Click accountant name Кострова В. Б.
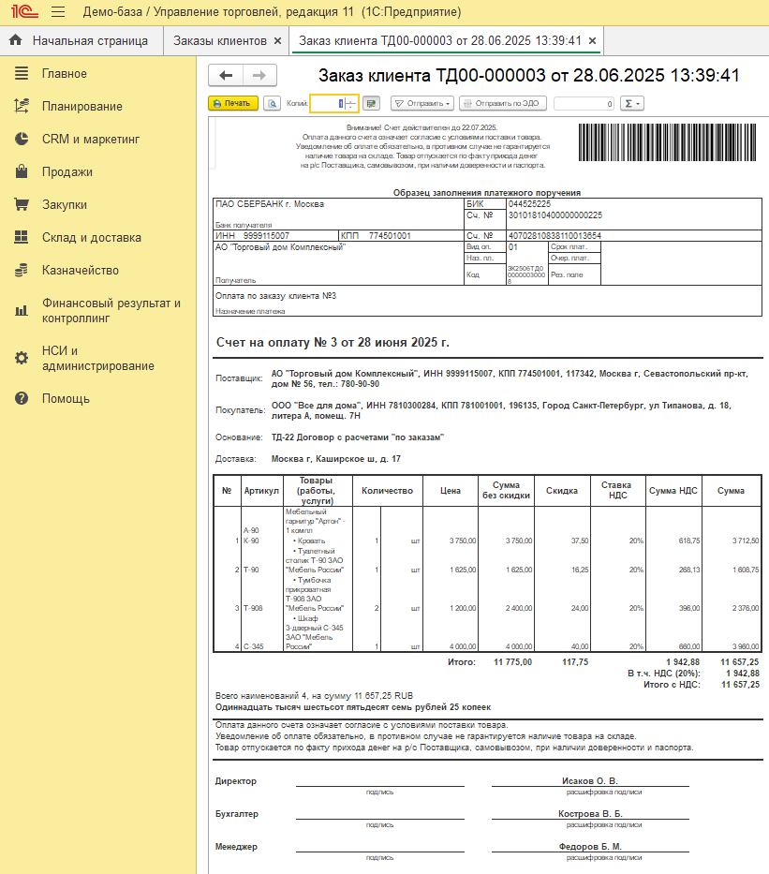769x874 pixels. pos(590,814)
